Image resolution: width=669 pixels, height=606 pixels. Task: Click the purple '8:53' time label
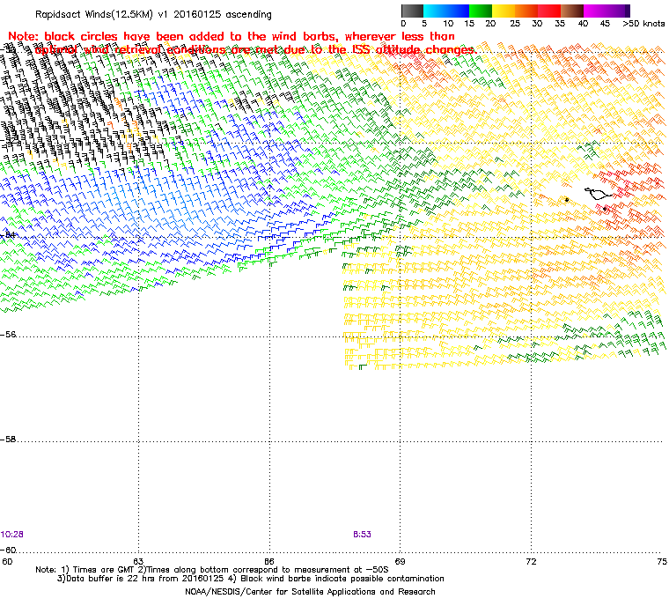362,535
